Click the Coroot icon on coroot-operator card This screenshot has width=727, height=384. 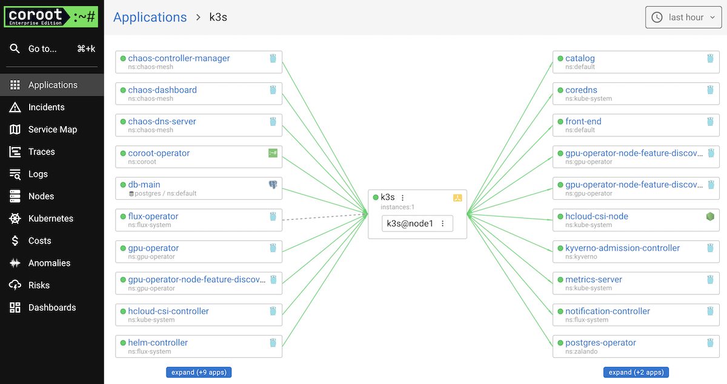273,153
